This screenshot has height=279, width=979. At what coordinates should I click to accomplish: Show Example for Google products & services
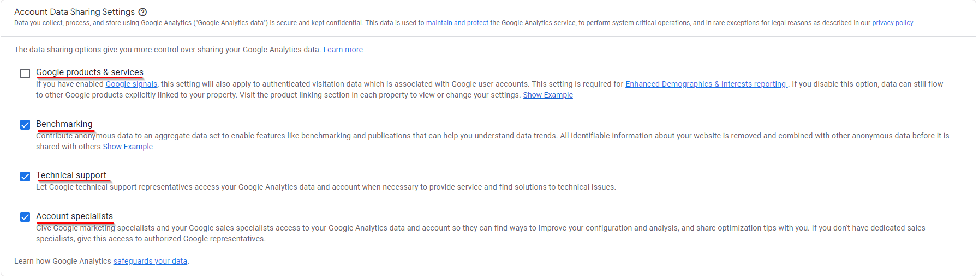(x=547, y=95)
